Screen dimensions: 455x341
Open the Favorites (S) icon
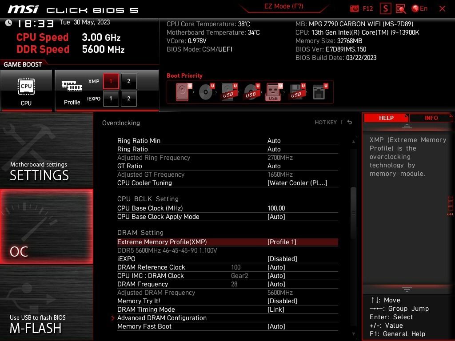pyautogui.click(x=386, y=9)
